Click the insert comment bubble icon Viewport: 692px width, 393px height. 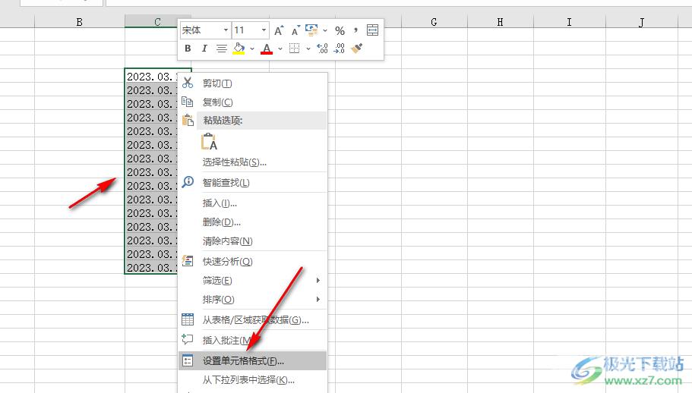(x=188, y=339)
